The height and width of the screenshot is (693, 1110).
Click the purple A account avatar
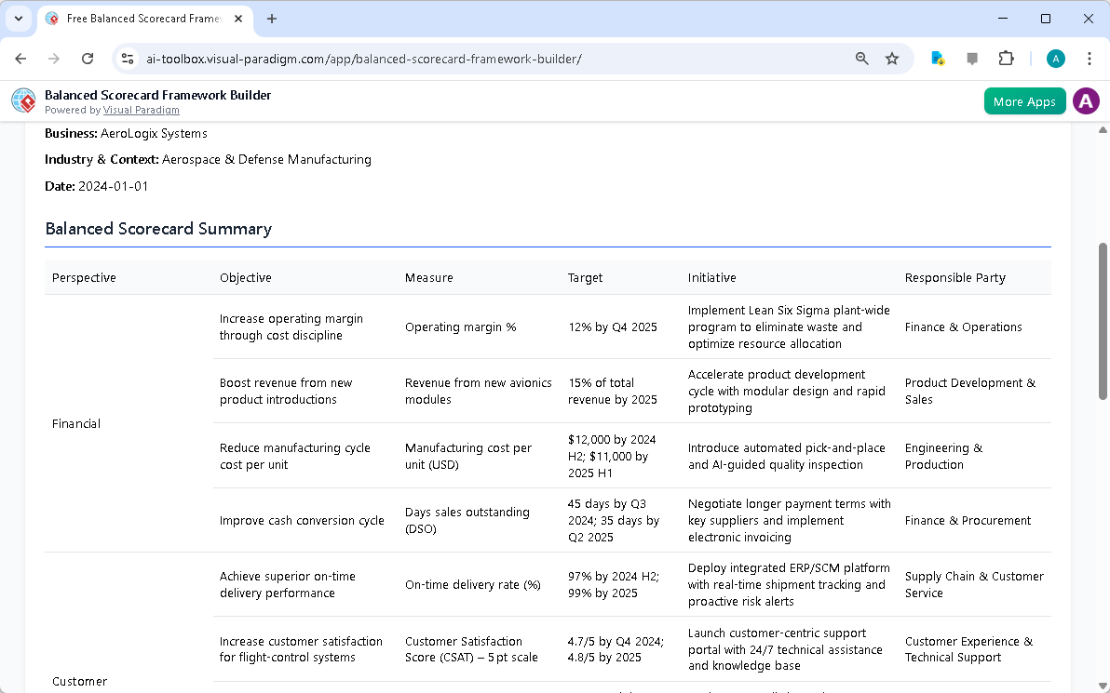click(x=1086, y=100)
